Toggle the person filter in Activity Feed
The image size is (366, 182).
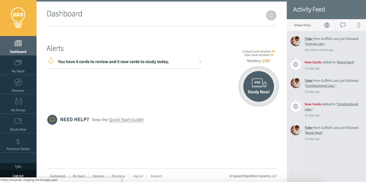click(x=358, y=25)
